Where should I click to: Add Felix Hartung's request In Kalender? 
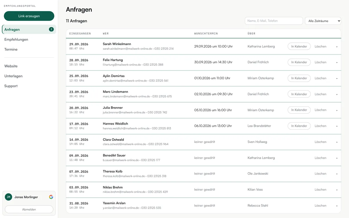pos(299,62)
